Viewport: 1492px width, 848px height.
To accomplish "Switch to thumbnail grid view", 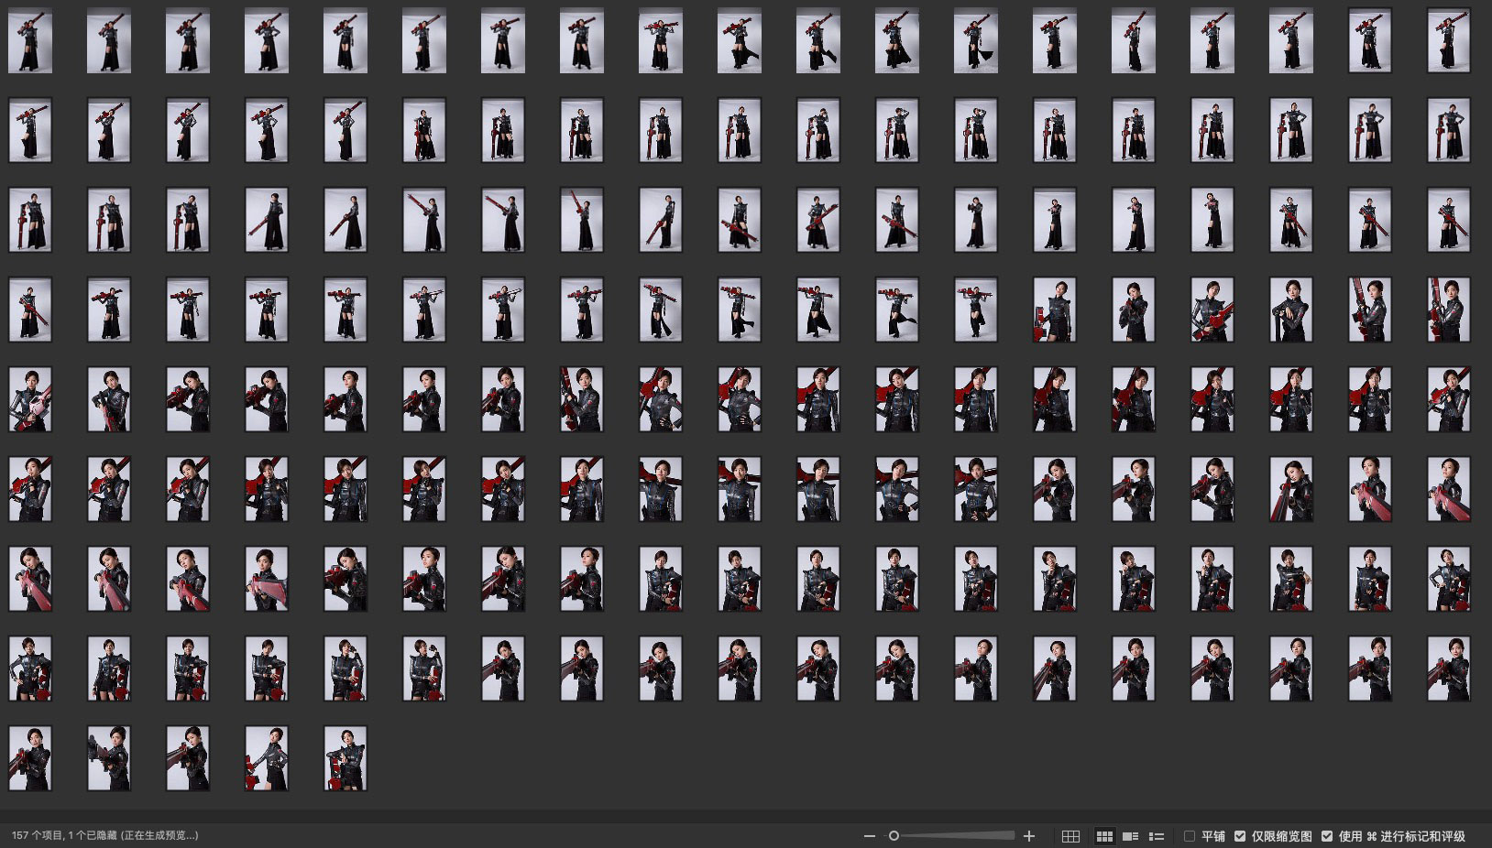I will (x=1104, y=836).
